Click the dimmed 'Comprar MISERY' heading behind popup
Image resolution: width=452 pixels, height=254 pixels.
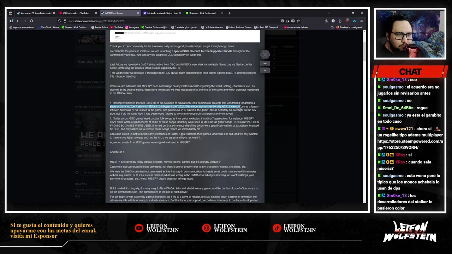[x=91, y=61]
